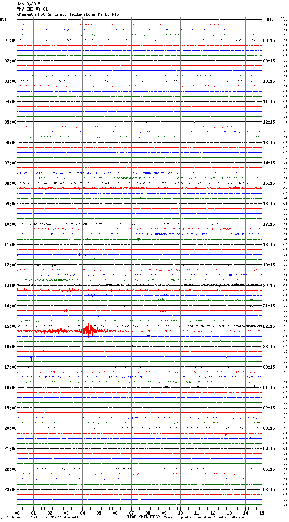Click the Mammoth Hot Springs location subtitle
Screen dimensions: 289x522
(x=68, y=14)
